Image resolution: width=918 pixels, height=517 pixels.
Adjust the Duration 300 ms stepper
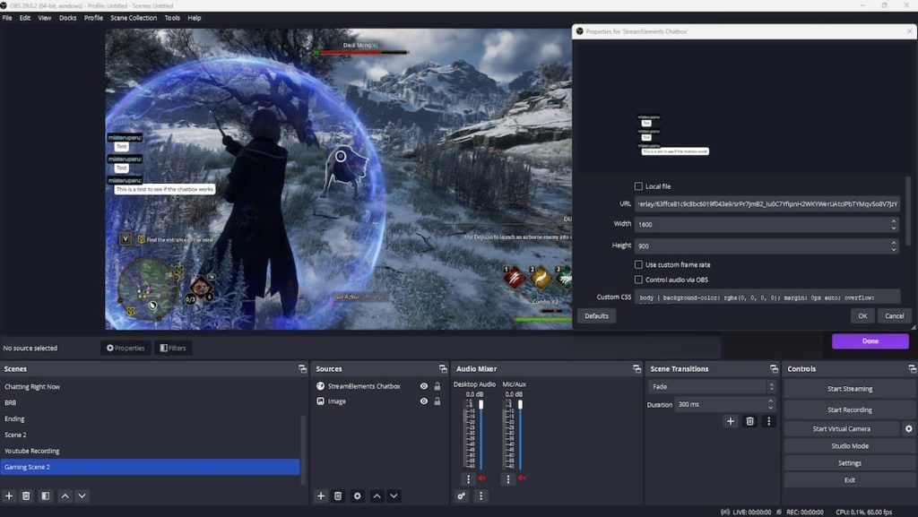pyautogui.click(x=770, y=404)
